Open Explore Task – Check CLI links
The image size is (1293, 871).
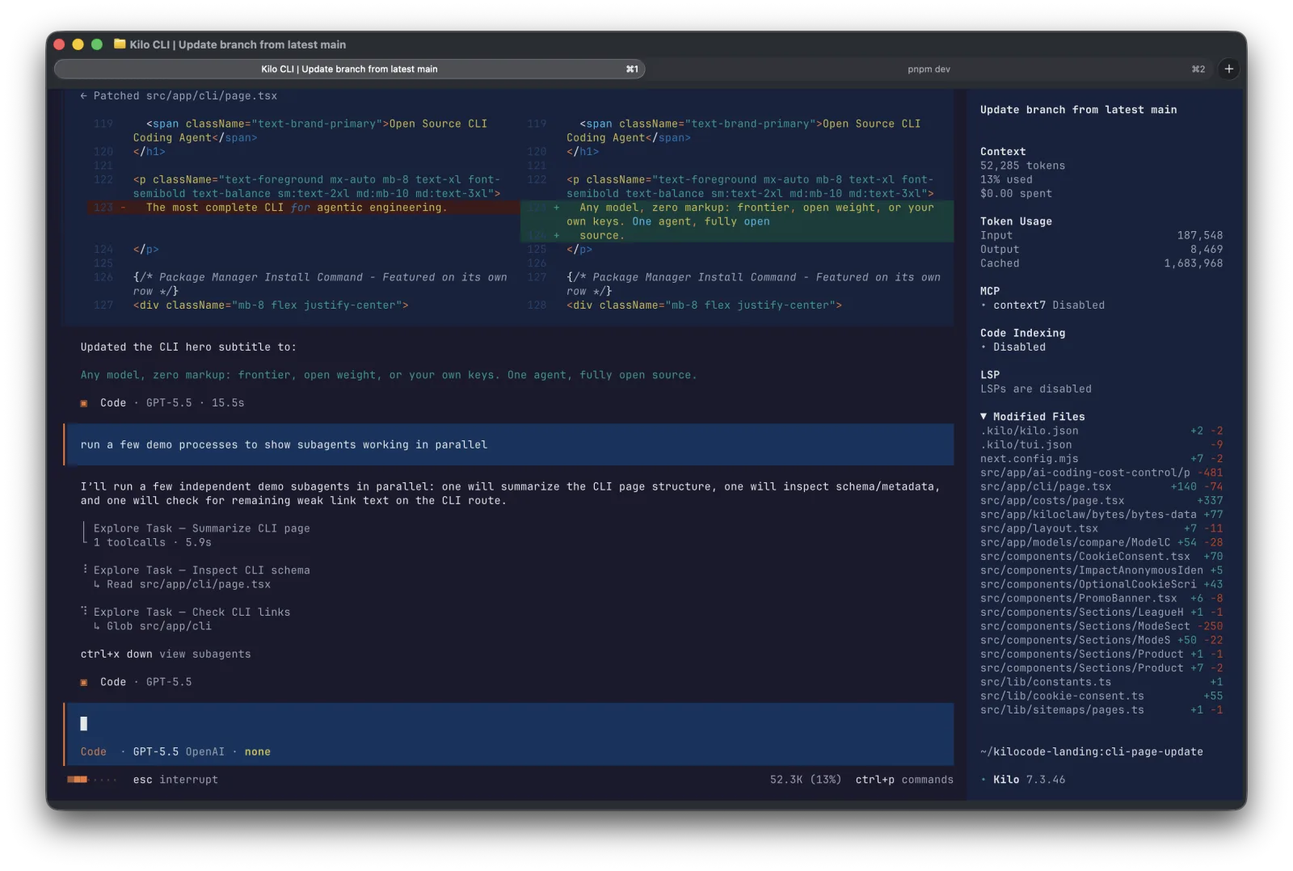point(192,612)
